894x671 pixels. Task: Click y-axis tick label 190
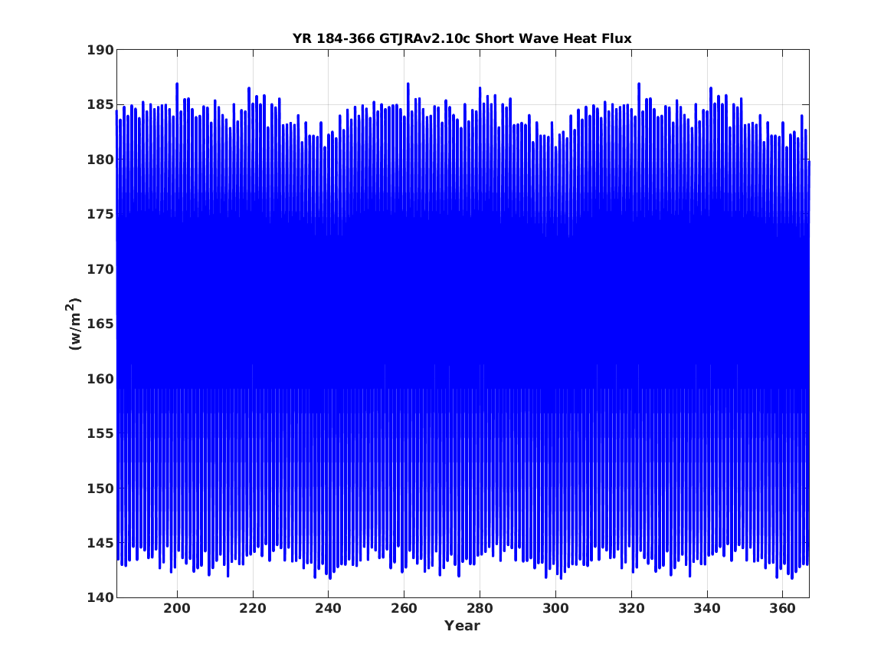100,50
